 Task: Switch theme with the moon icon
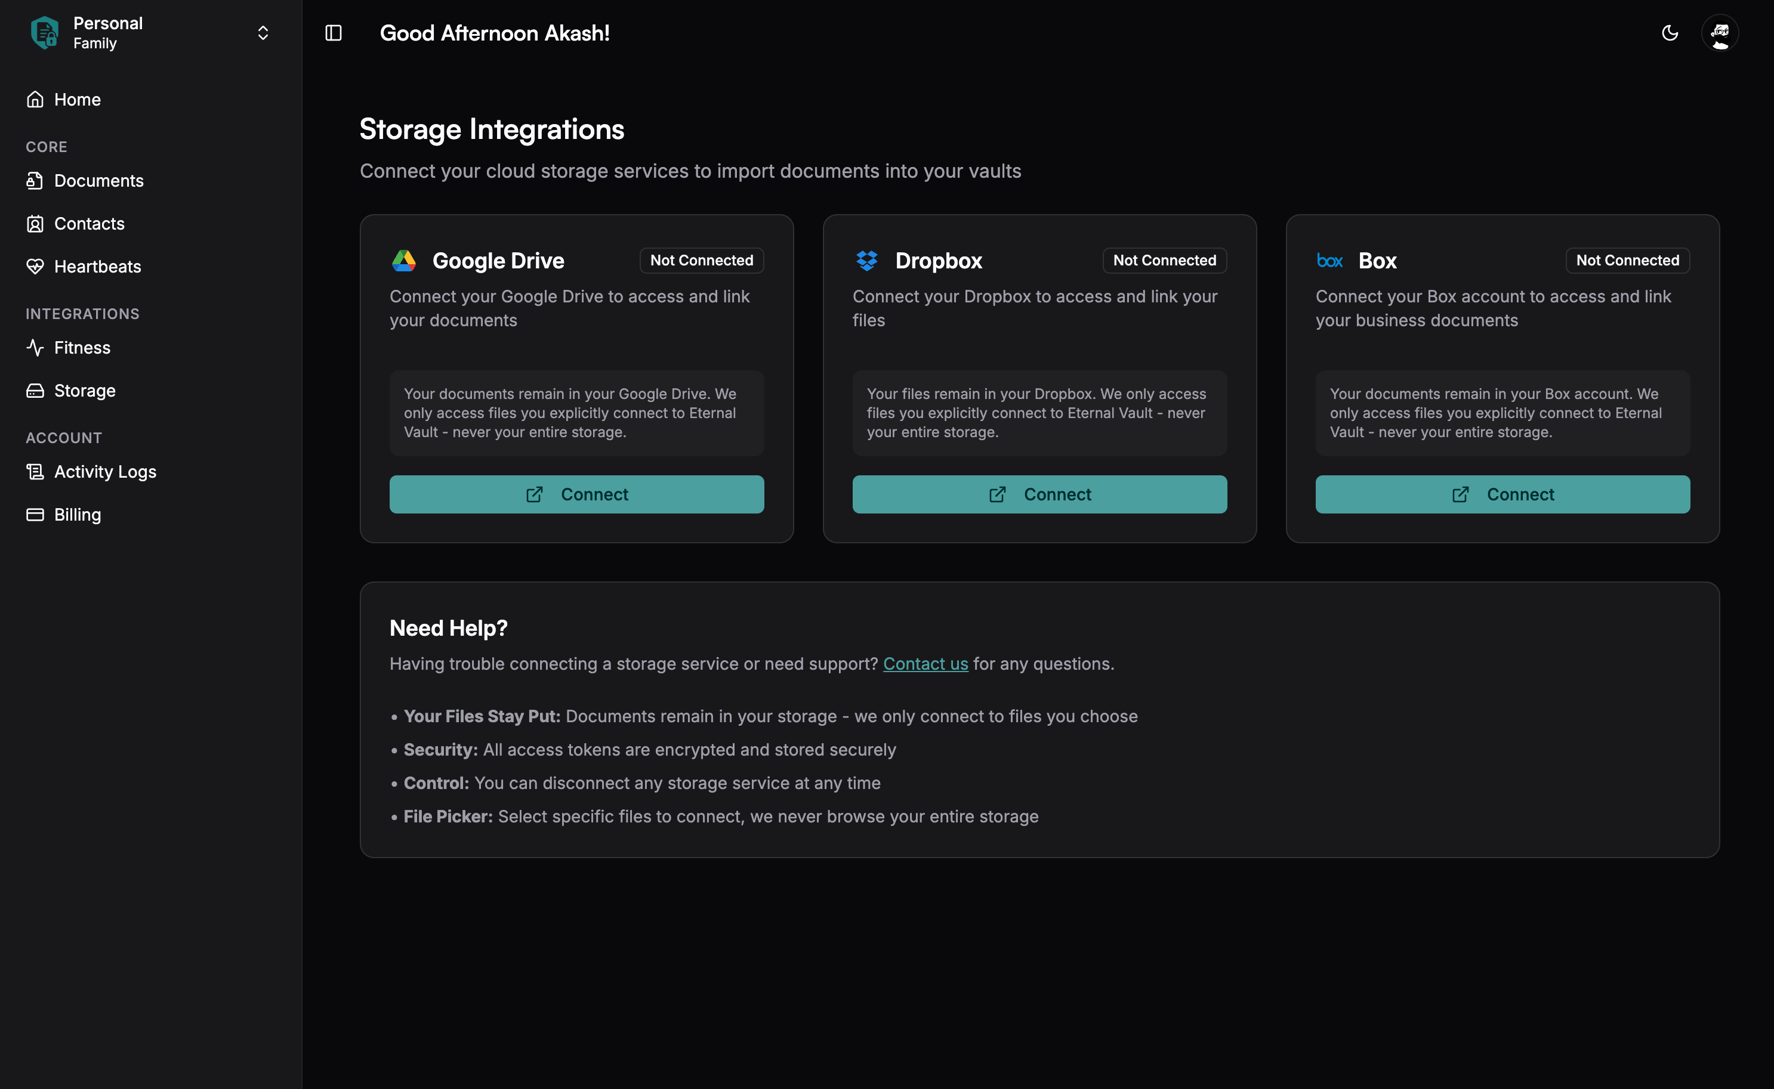pos(1670,33)
